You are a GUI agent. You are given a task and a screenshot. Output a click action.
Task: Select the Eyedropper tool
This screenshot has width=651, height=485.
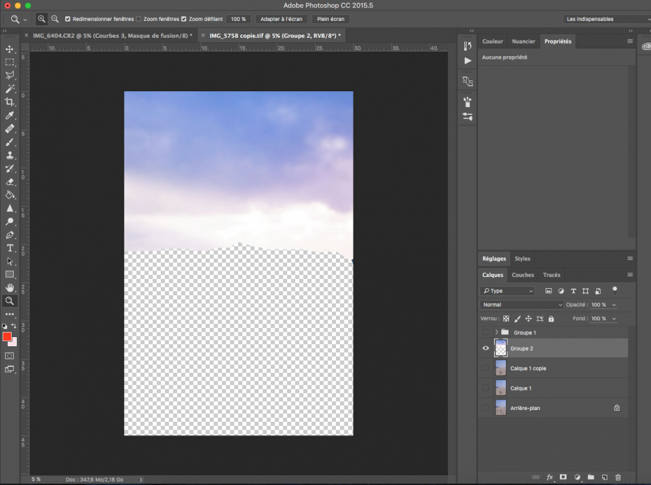coord(10,115)
